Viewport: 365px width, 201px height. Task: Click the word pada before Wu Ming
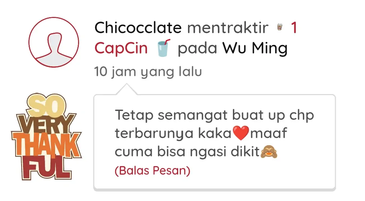pyautogui.click(x=197, y=48)
